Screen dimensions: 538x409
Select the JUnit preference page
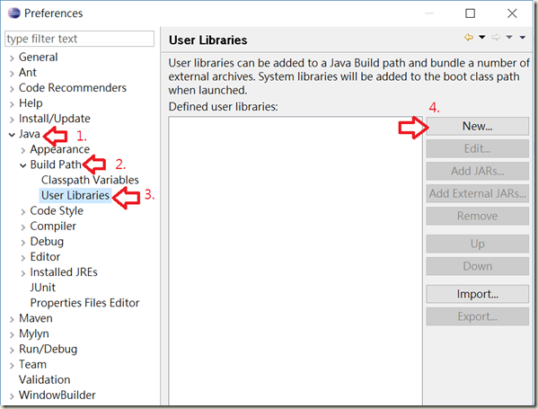(x=42, y=288)
